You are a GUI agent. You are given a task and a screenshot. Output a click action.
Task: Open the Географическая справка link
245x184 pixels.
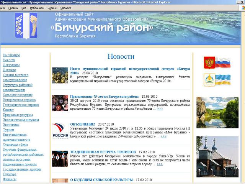pyautogui.click(x=21, y=105)
